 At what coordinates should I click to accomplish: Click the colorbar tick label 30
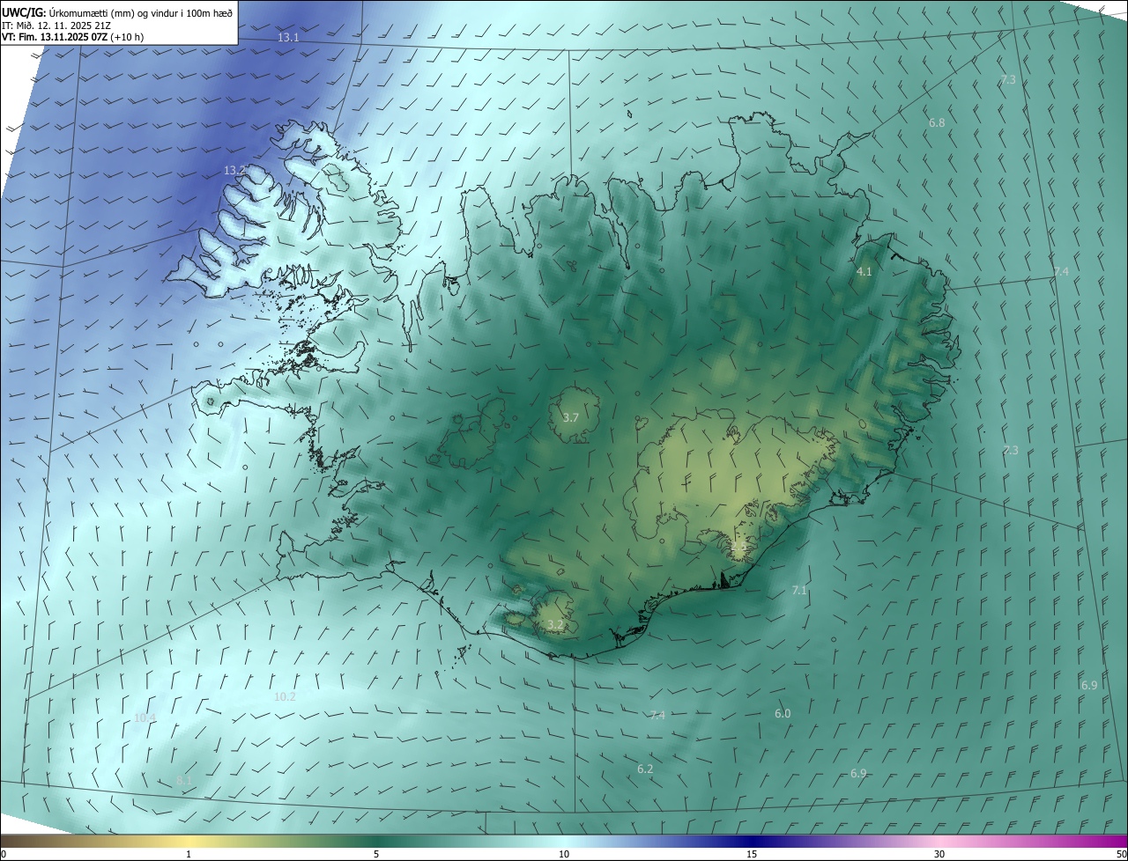(x=939, y=855)
